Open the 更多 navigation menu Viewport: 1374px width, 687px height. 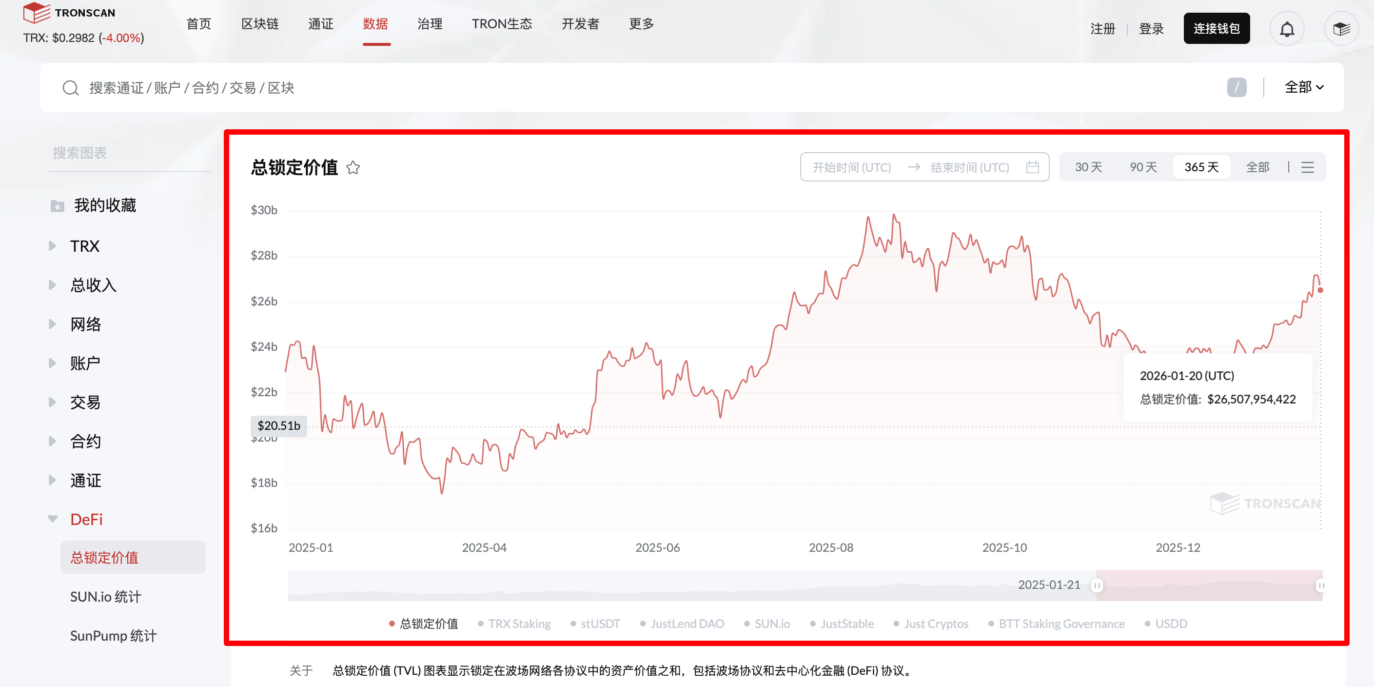click(641, 24)
